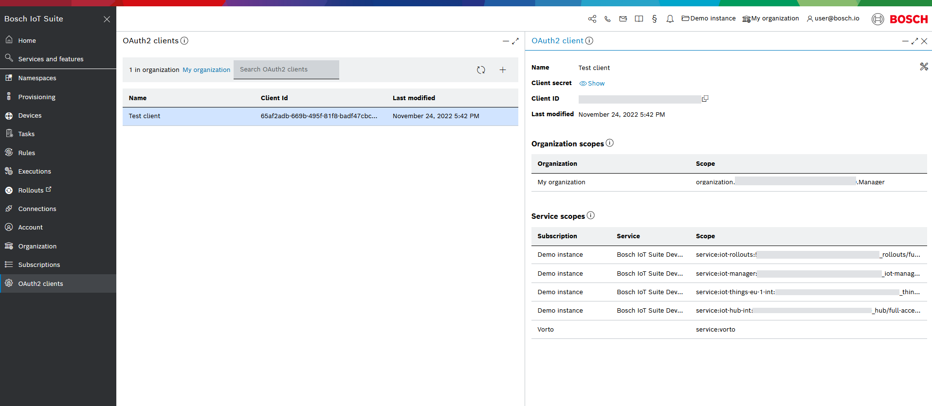Click the My organization link in filter bar
Screen dimensions: 932x406
coord(206,70)
